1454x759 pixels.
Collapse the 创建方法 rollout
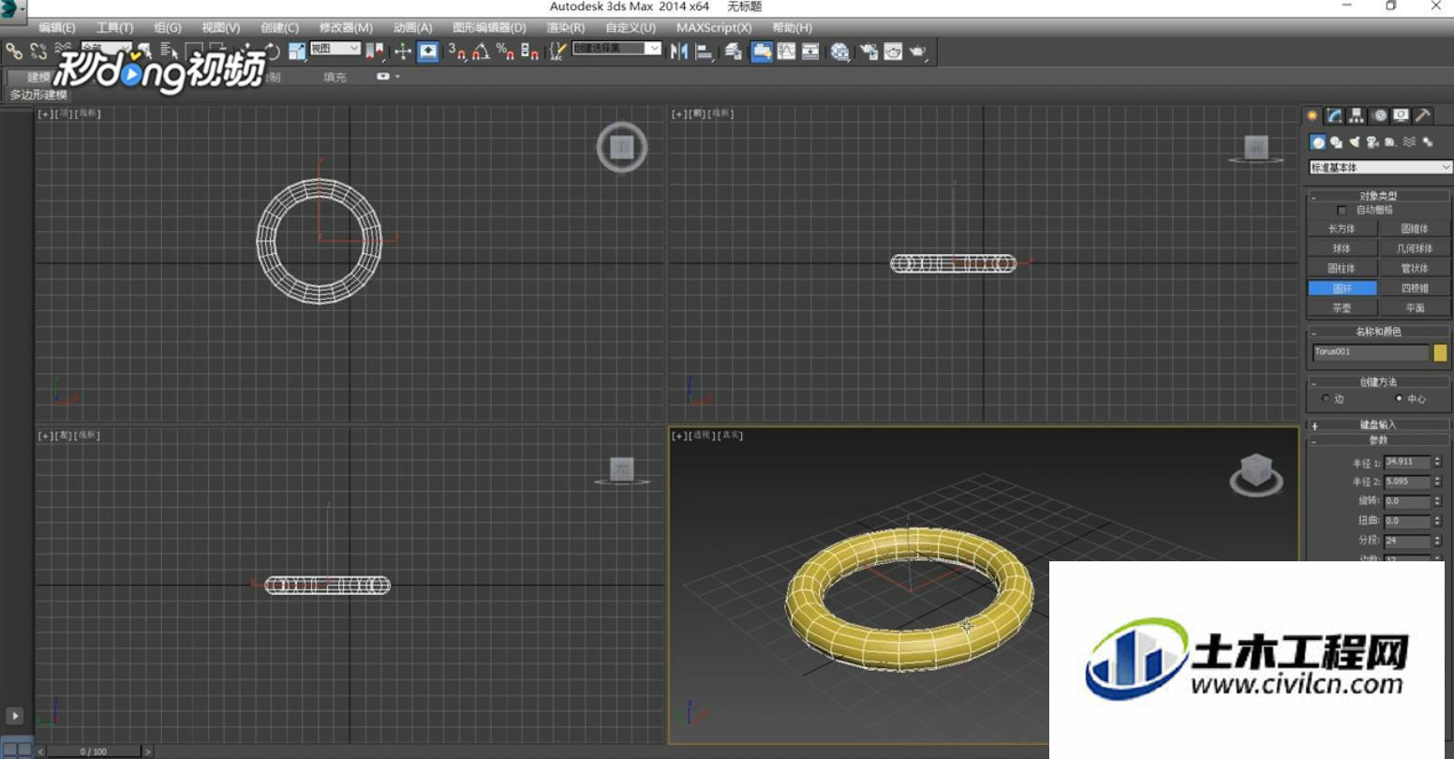coord(1378,382)
